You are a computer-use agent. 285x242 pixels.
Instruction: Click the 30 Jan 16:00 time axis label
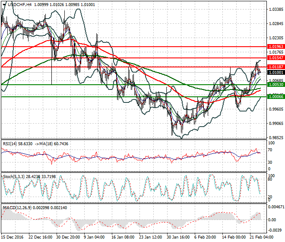(178, 237)
